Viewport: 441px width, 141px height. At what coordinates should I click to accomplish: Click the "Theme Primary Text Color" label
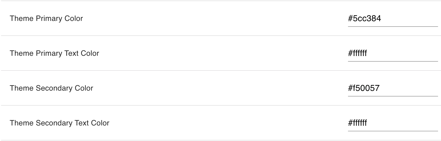point(54,53)
